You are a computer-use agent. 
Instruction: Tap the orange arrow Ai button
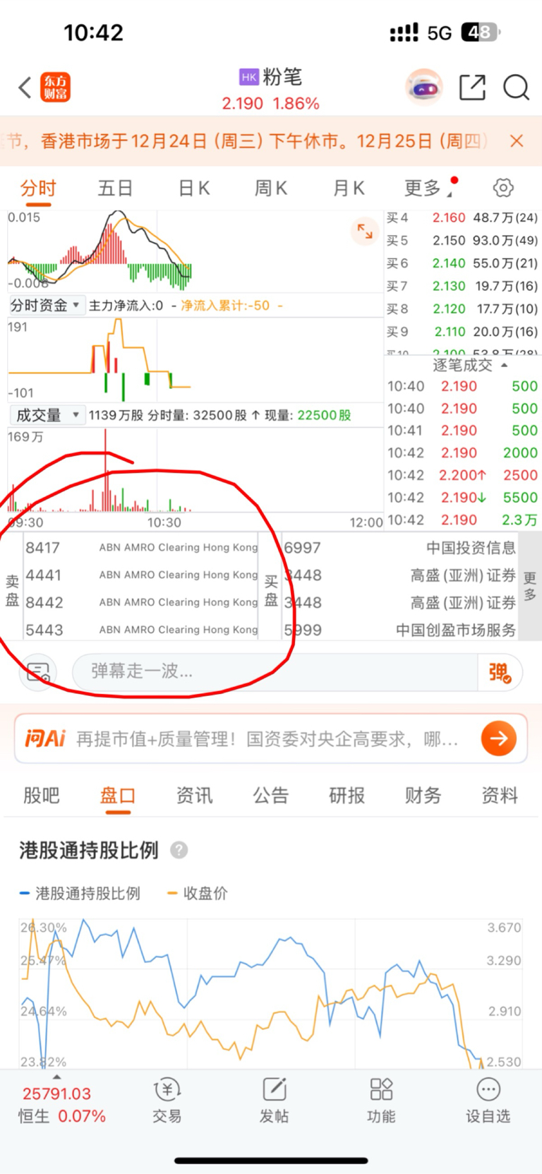tap(499, 738)
